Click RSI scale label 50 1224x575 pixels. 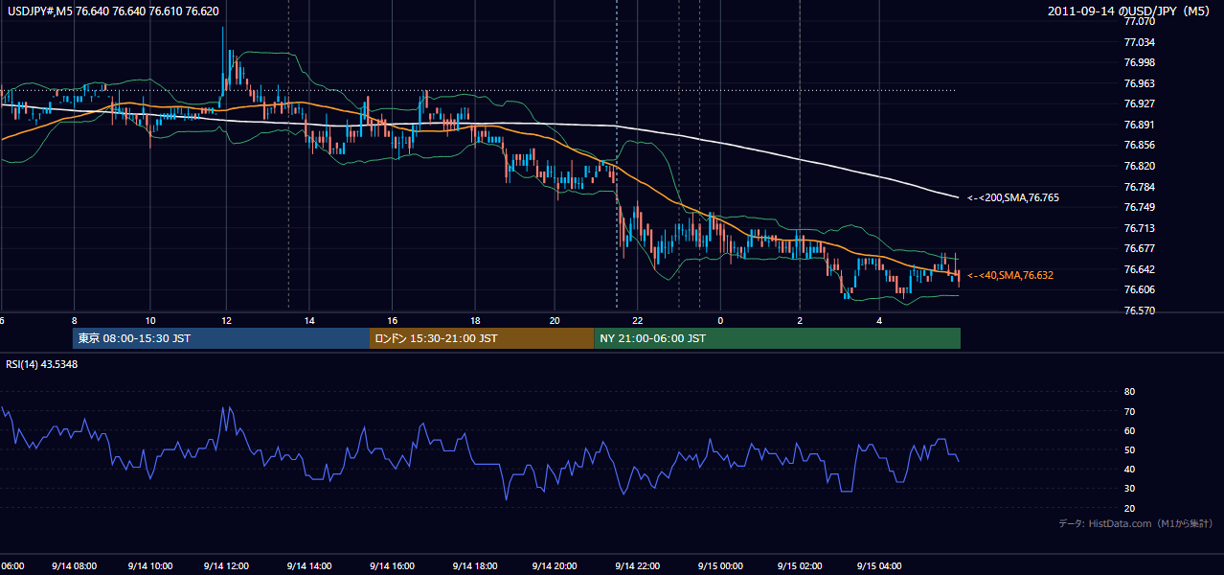click(1129, 449)
